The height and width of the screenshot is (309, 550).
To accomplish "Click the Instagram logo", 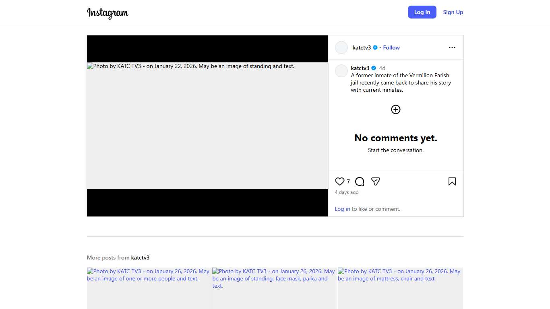I will click(x=108, y=12).
